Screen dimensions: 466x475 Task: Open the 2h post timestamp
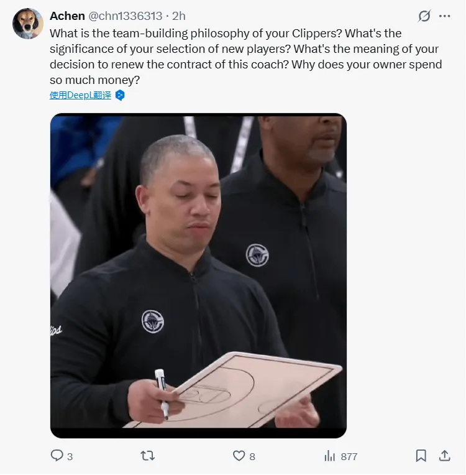(179, 16)
